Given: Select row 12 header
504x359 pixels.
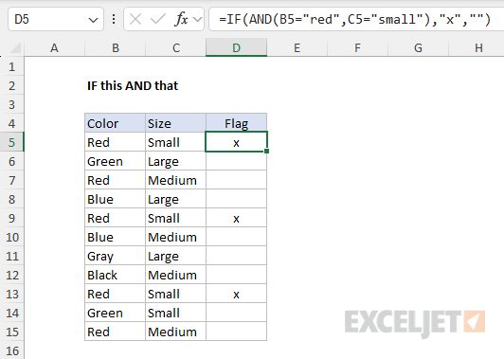Looking at the screenshot, I should [12, 275].
